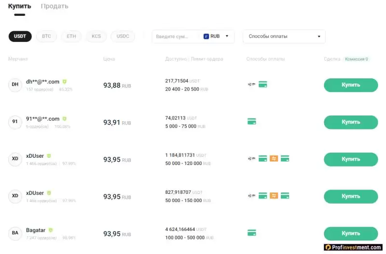Click orange transfer icon in the 50 000 - 120 000 offer
This screenshot has height=254, width=386.
tap(274, 158)
